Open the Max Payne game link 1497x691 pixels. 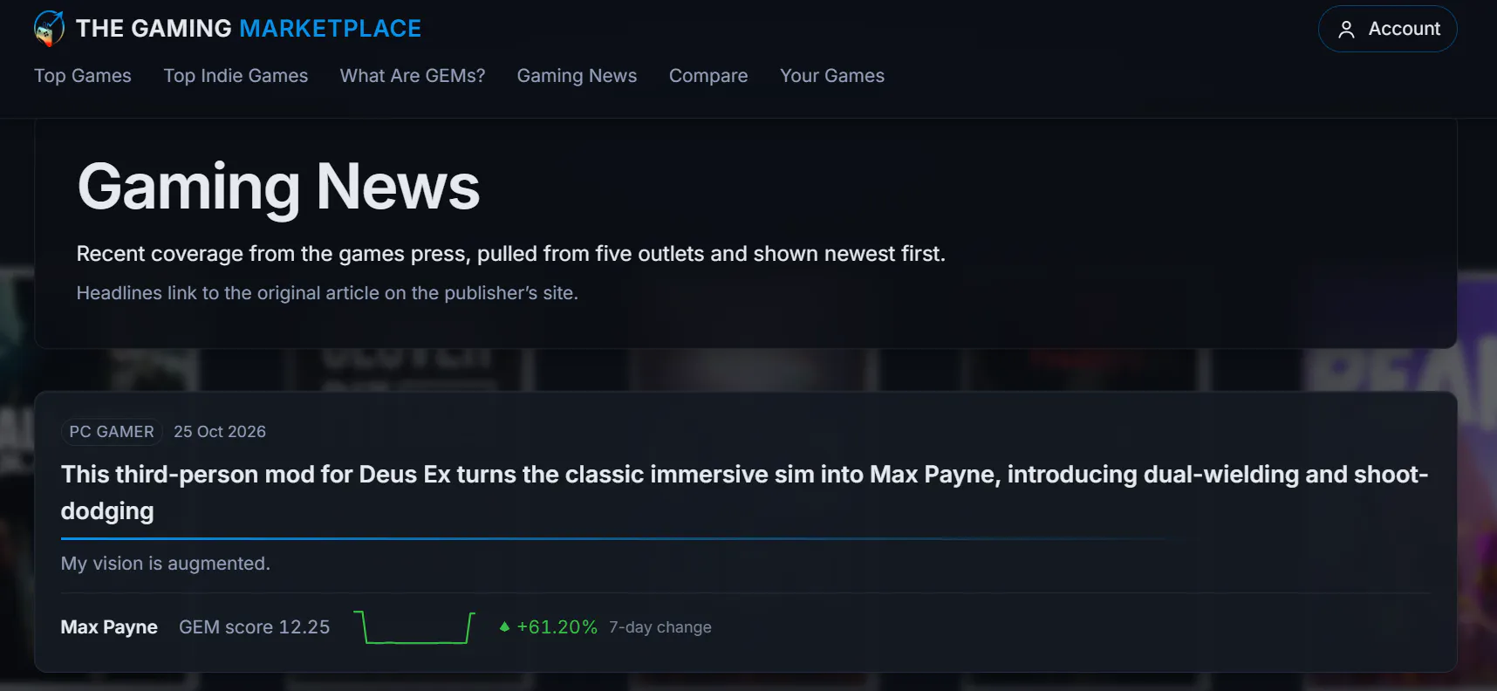[x=109, y=627]
